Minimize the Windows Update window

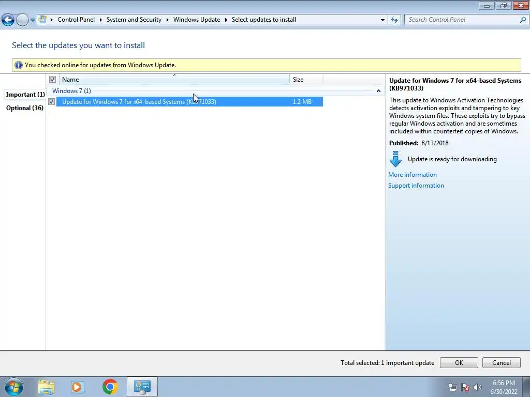pos(487,5)
